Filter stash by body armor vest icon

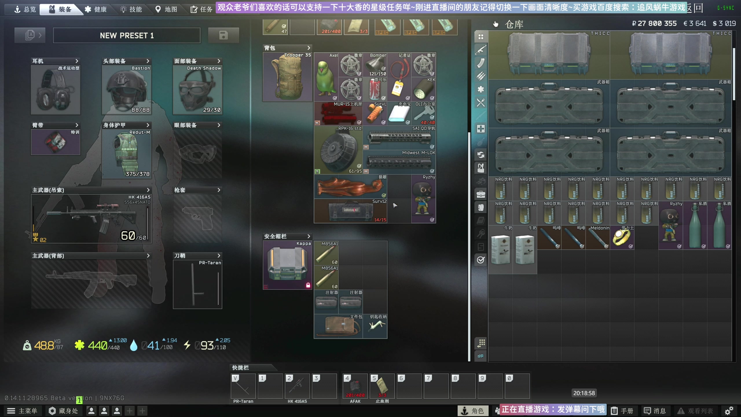pos(481,207)
